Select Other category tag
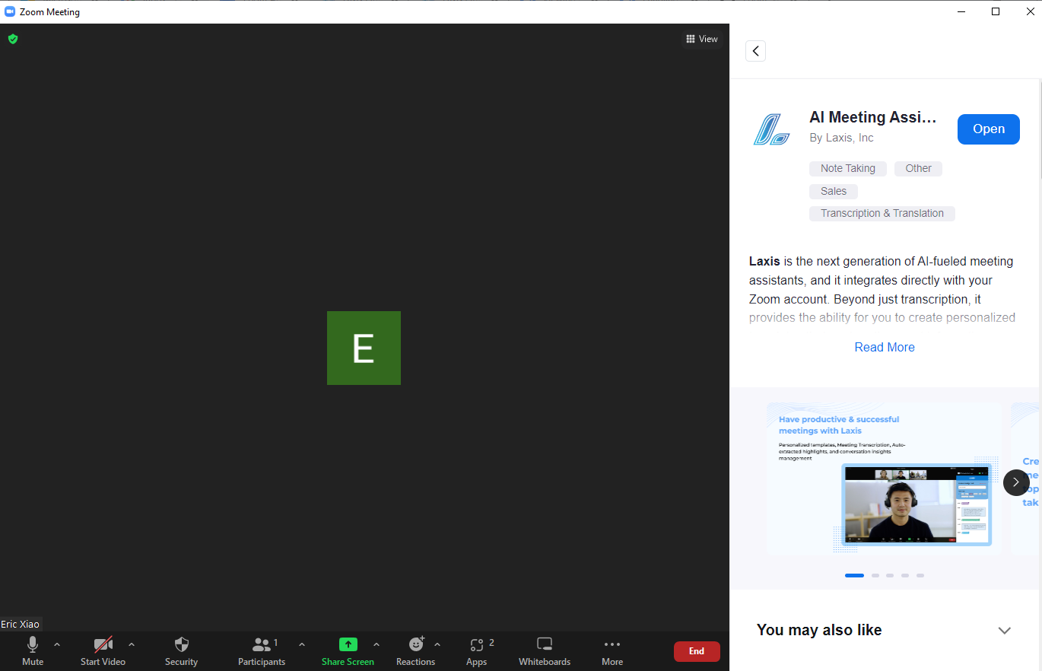Image resolution: width=1042 pixels, height=671 pixels. tap(918, 169)
